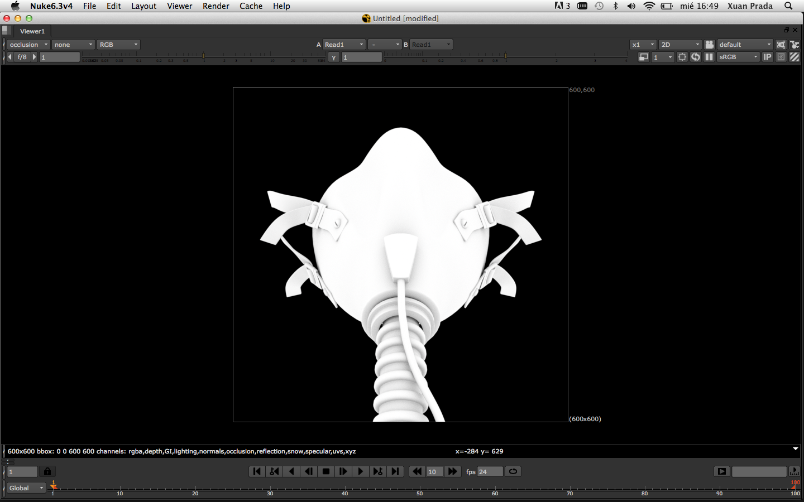Adjust the gamma slider handle
The height and width of the screenshot is (502, 804).
(x=505, y=56)
